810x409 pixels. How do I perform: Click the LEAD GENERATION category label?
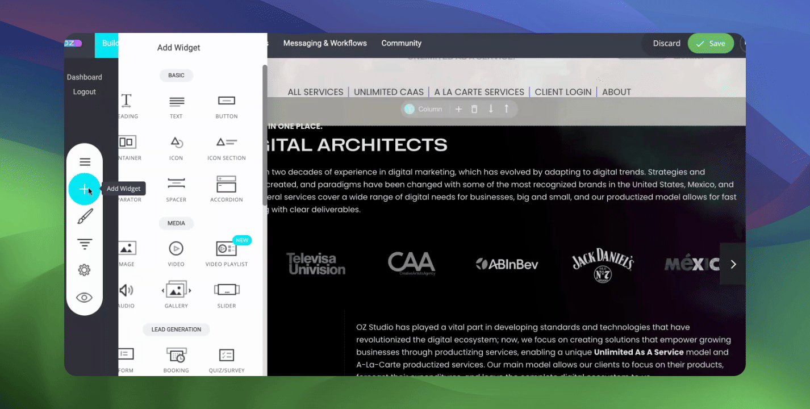point(176,329)
